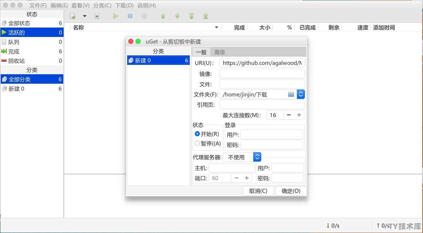Sort by 速度 column header

pos(363,28)
